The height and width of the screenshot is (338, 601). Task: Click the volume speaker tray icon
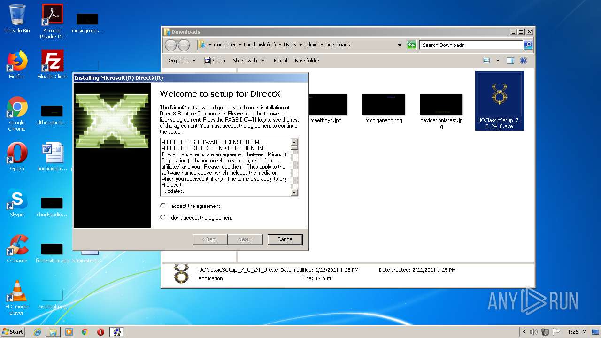pos(534,332)
